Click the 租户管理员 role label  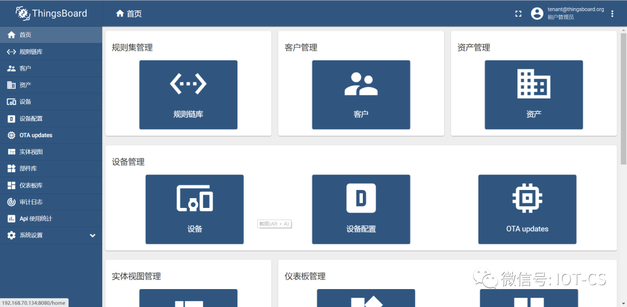pos(561,17)
